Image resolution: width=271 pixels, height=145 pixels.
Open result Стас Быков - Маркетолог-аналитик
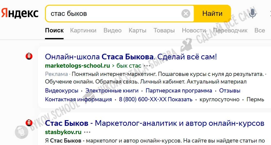pyautogui.click(x=154, y=123)
